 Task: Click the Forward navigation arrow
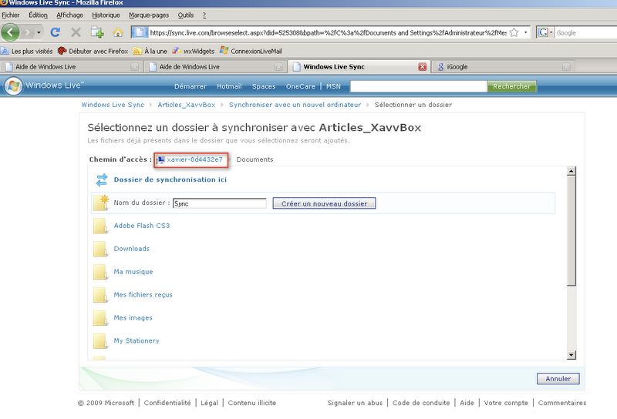[28, 32]
